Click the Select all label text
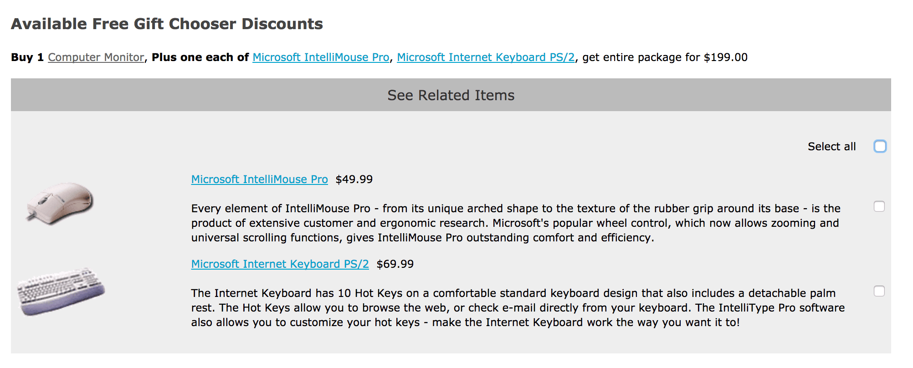 point(831,147)
